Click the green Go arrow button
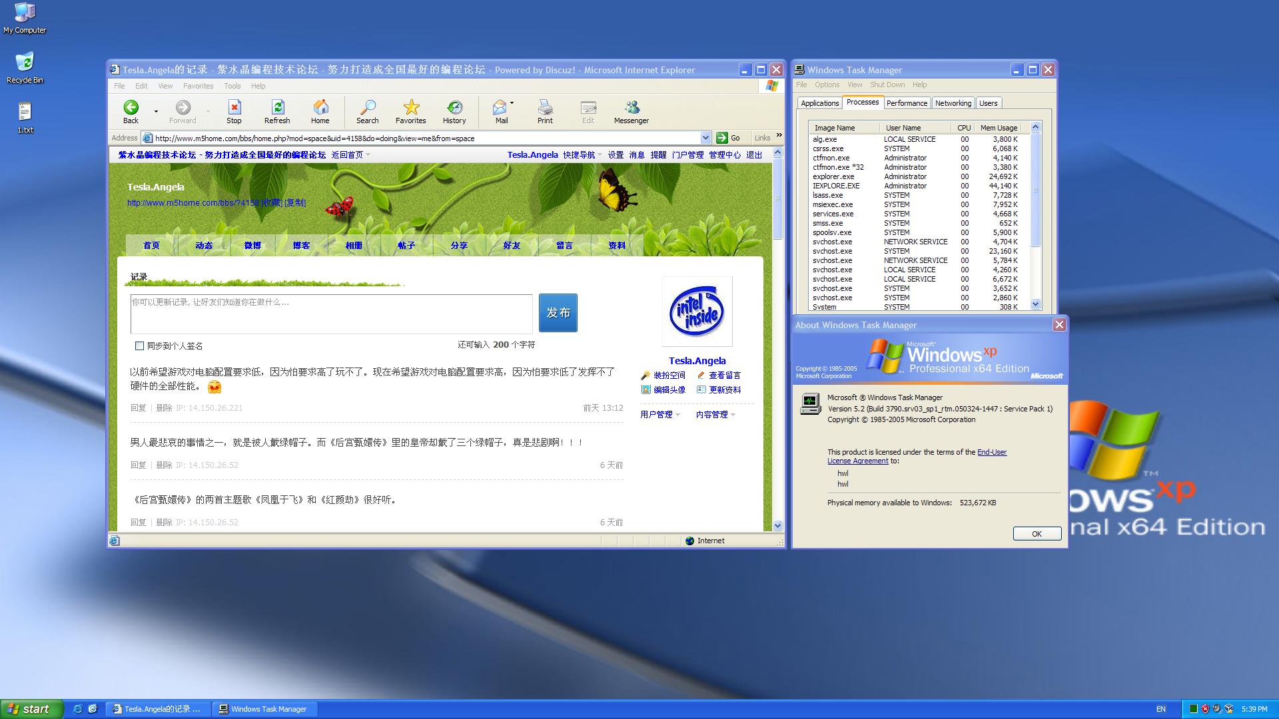Viewport: 1279px width, 719px height. click(x=721, y=138)
